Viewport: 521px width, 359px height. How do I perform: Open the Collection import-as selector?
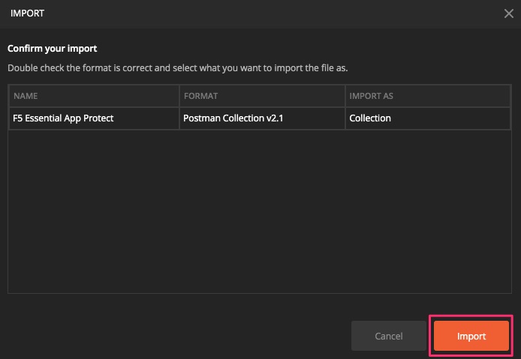(x=428, y=118)
